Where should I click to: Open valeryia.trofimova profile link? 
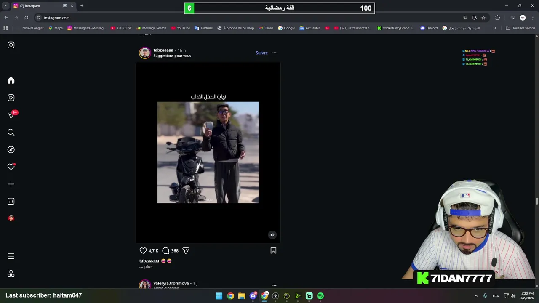click(171, 283)
